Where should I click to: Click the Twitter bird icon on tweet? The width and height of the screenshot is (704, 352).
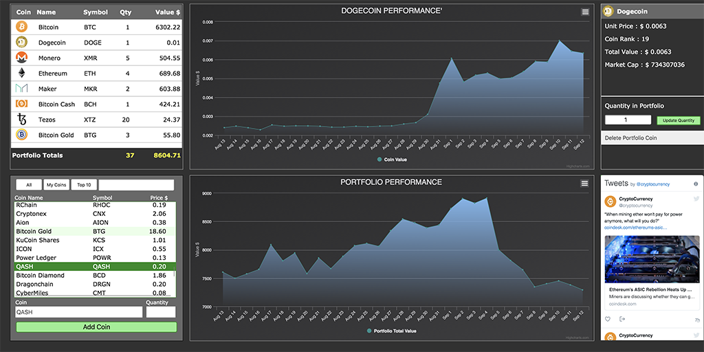pyautogui.click(x=696, y=199)
